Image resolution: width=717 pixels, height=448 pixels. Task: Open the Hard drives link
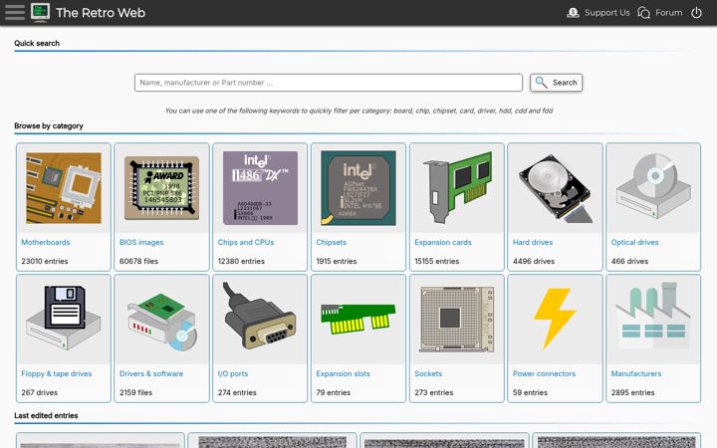(x=533, y=242)
